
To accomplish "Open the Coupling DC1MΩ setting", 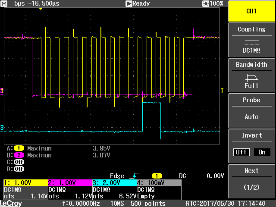I will 251,40.
